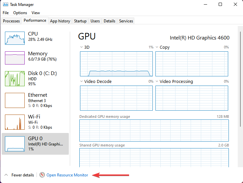Open the Options menu
This screenshot has height=183, width=243.
[20, 13]
